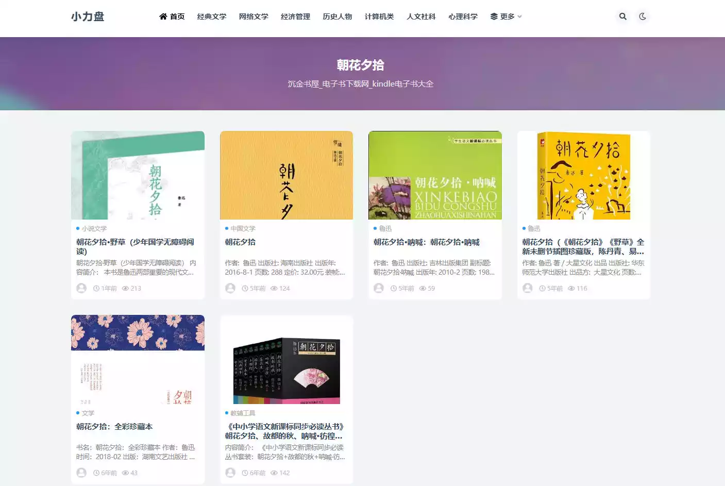Open green cover of 朝花夕拾•呐喊 book
This screenshot has width=725, height=486.
pyautogui.click(x=435, y=175)
